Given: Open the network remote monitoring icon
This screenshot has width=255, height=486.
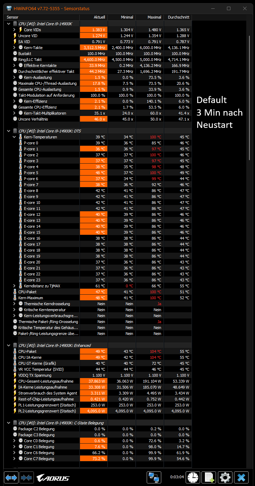Looking at the screenshot, I should [x=154, y=477].
